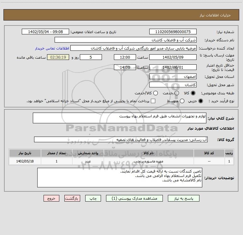243x235 pixels.
Task: Click price validity date 1402/06/01
Action: click(x=173, y=67)
